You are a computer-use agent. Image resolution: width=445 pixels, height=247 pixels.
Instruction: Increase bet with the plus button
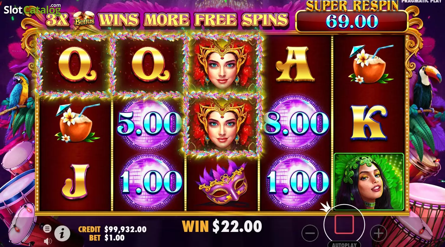[x=379, y=233]
